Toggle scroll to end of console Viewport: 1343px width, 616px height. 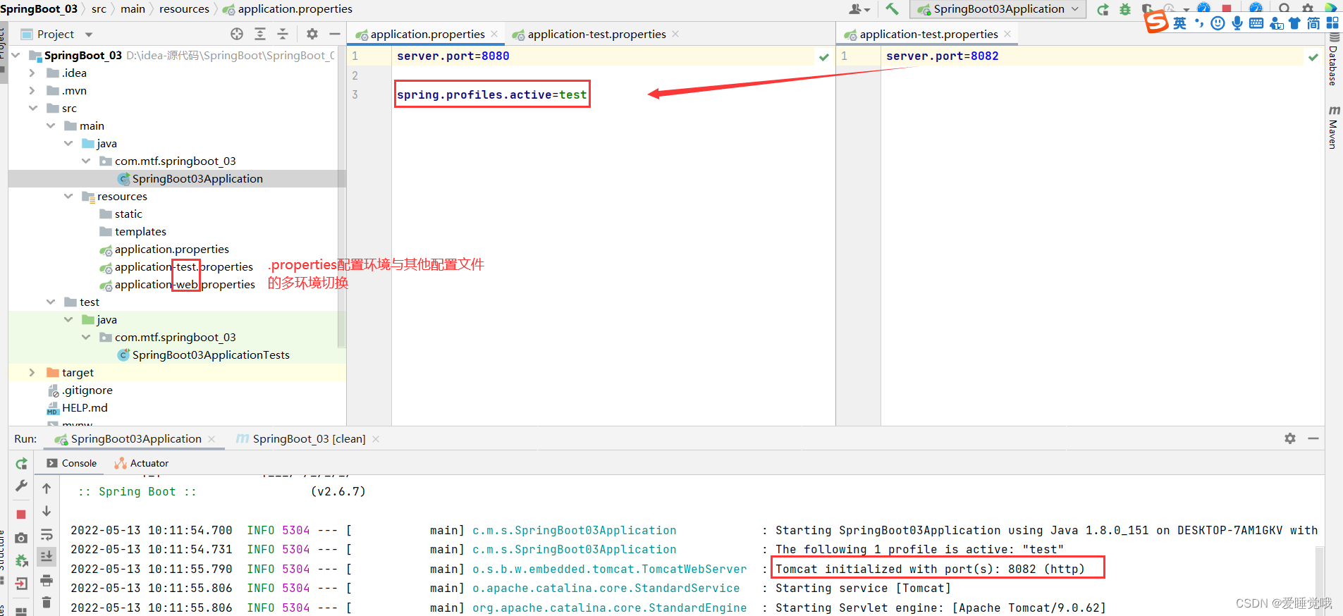47,557
